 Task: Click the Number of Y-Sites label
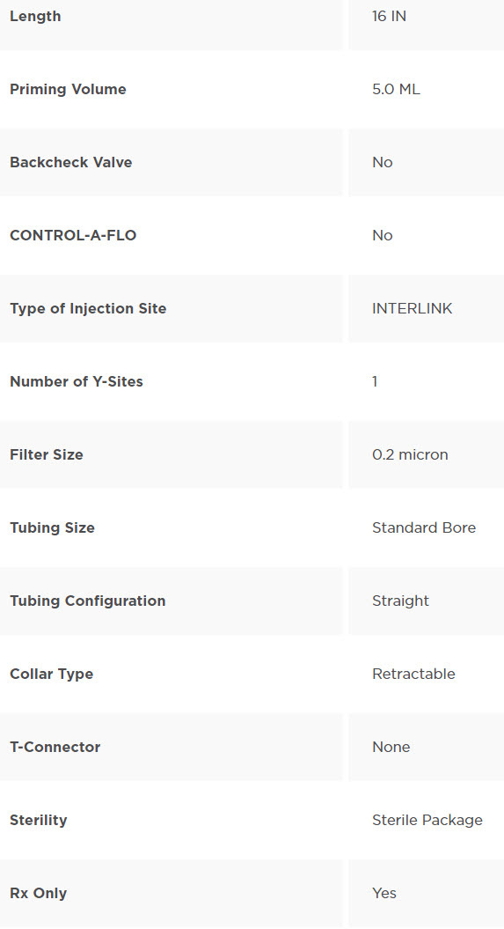(x=77, y=381)
